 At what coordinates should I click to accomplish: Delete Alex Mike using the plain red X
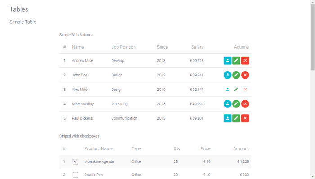coord(245,89)
